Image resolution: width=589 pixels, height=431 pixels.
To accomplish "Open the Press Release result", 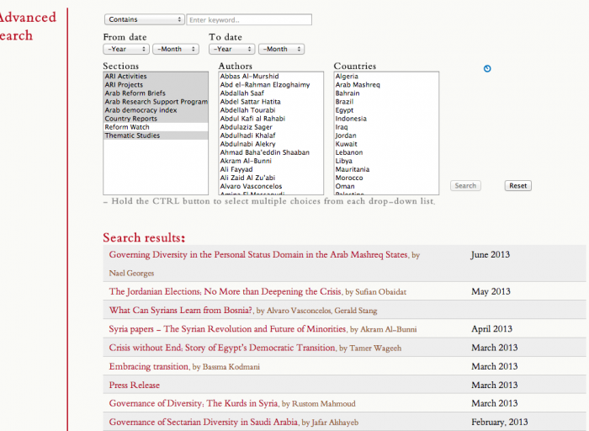I will tap(134, 385).
